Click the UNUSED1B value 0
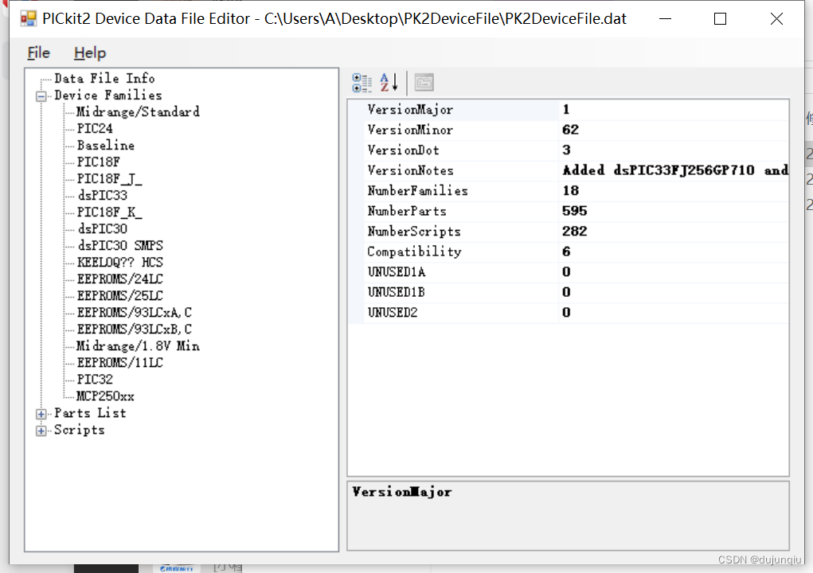The width and height of the screenshot is (813, 573). (x=566, y=292)
